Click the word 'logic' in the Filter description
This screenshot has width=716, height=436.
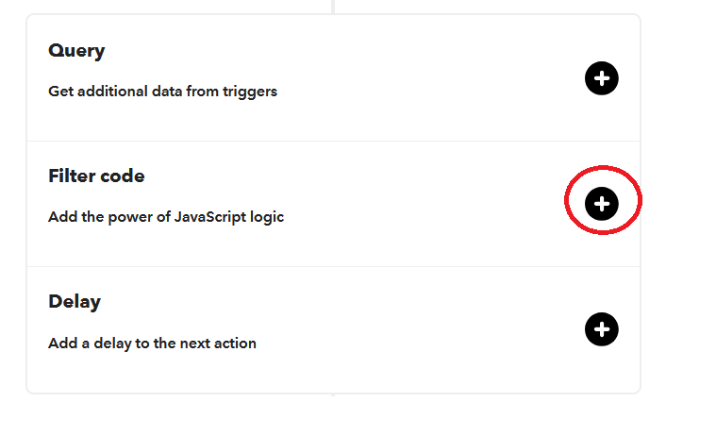[x=266, y=217]
